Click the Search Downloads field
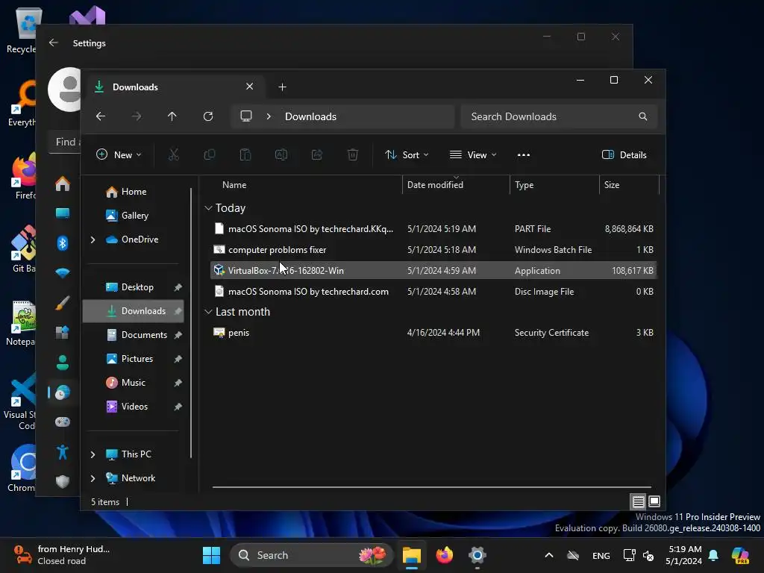The width and height of the screenshot is (764, 573). point(558,116)
